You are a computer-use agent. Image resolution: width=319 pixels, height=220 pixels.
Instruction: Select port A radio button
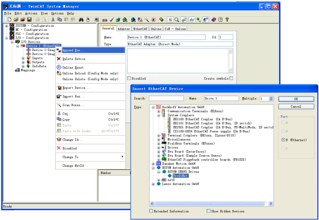[283, 123]
